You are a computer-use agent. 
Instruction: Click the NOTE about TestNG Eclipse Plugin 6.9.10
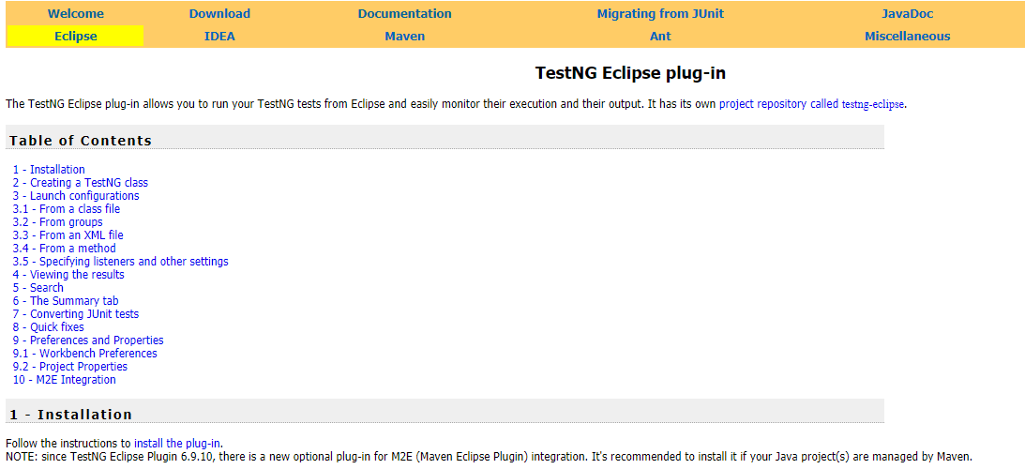pos(489,457)
